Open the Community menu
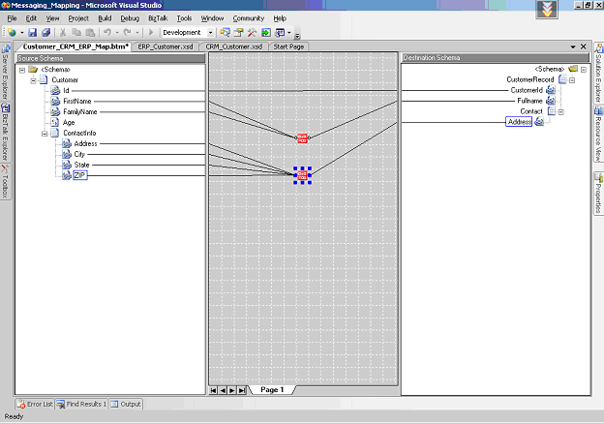The height and width of the screenshot is (424, 604). (x=249, y=18)
